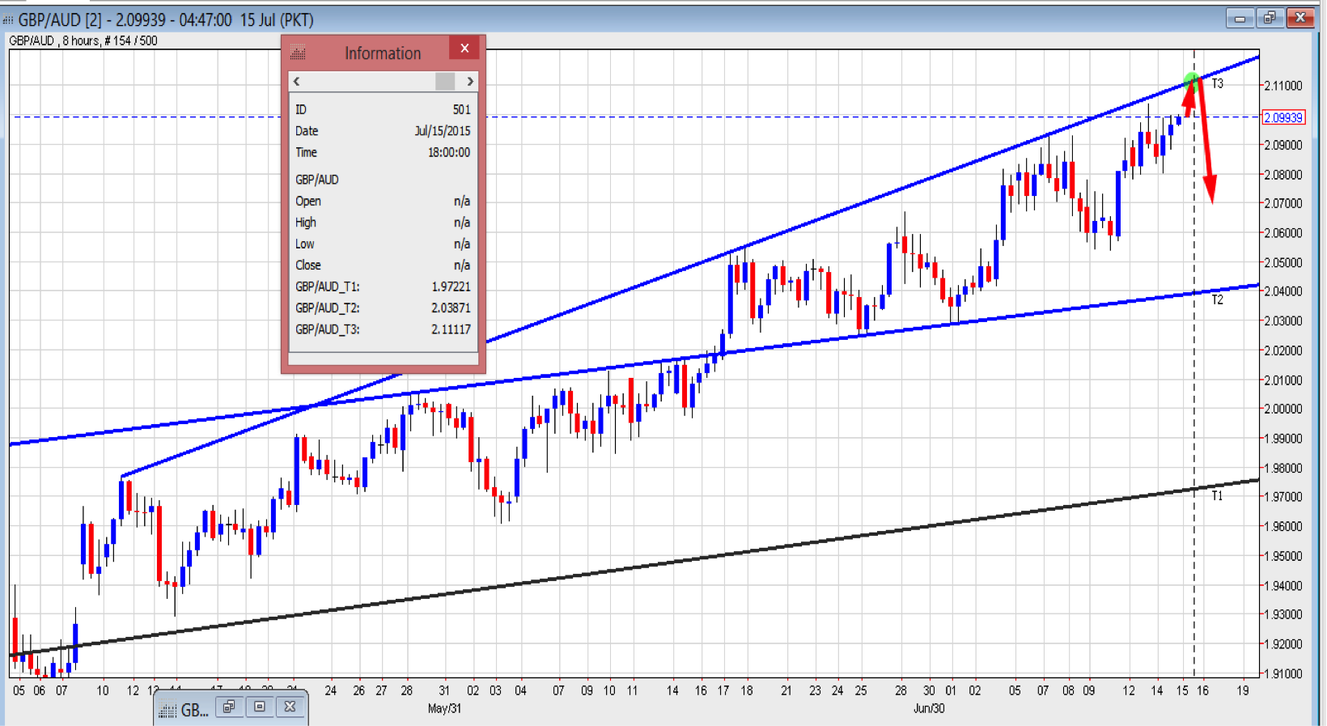1327x726 pixels.
Task: Click the Jun/30 date axis label
Action: pos(929,708)
